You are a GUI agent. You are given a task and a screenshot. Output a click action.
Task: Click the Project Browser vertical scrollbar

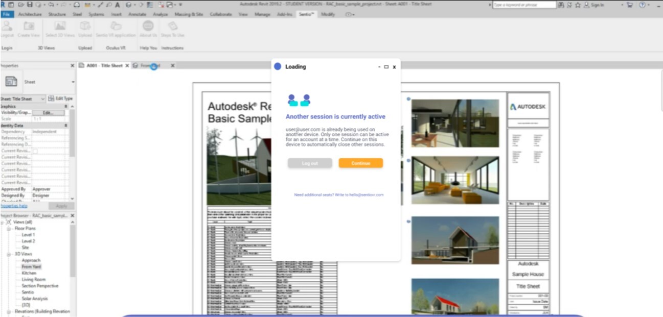[x=72, y=250]
